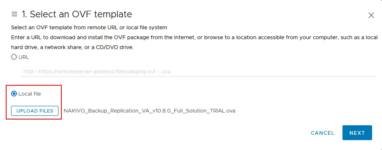Close the OVF template dialog
This screenshot has width=382, height=150.
click(x=371, y=15)
